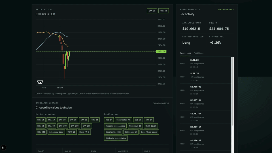Click the RSI 14 live value card
Viewport: 272px width, 153px height.
coord(102,150)
